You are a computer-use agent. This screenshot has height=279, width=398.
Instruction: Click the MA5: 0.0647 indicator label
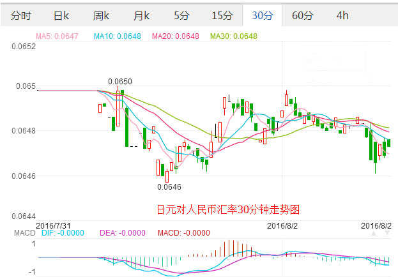click(x=57, y=36)
